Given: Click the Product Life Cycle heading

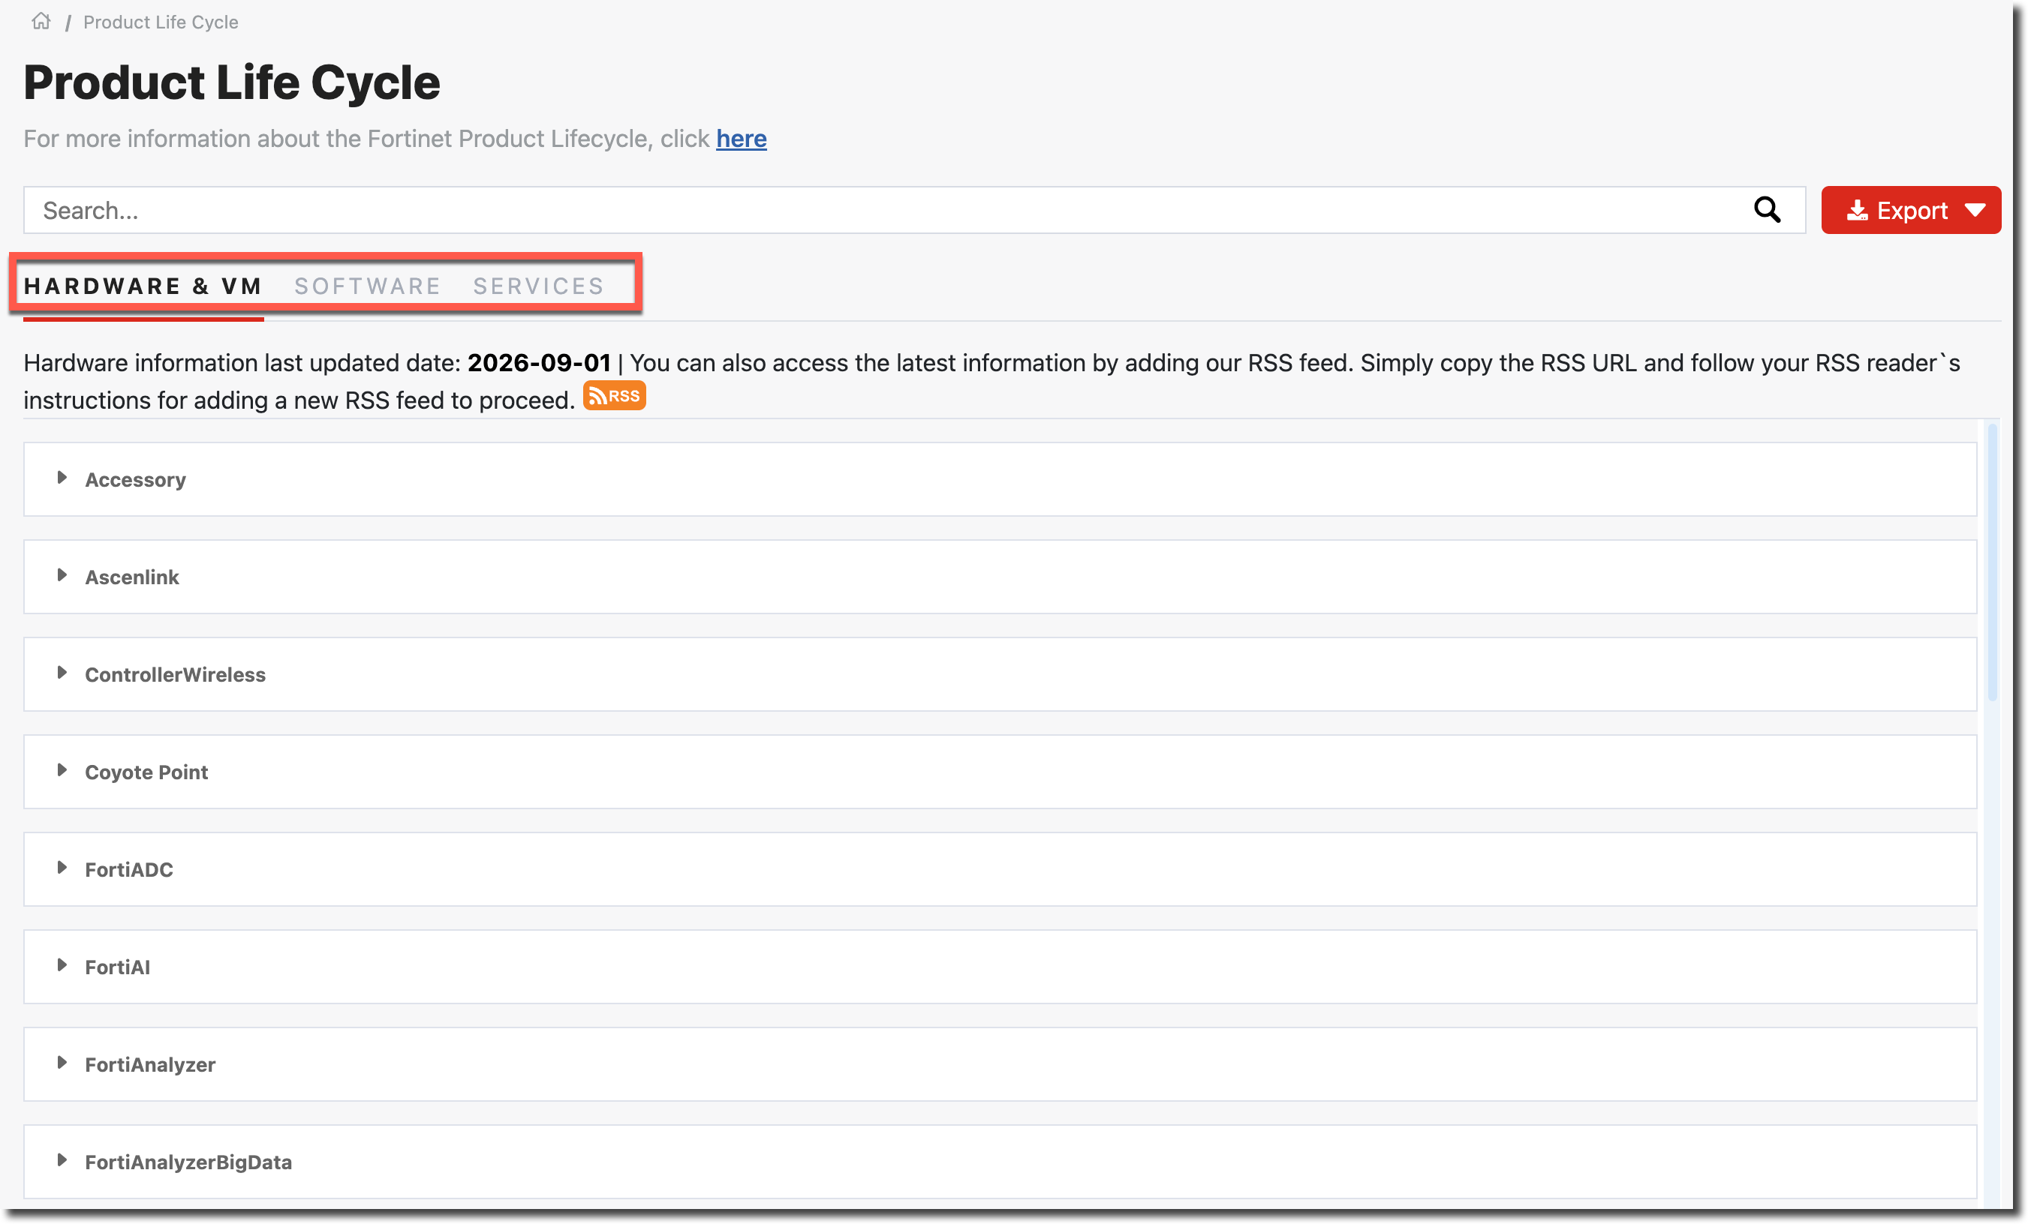Looking at the screenshot, I should (x=232, y=82).
